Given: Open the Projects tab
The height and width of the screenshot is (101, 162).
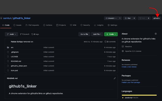Looking at the screenshot, I should [61, 25].
